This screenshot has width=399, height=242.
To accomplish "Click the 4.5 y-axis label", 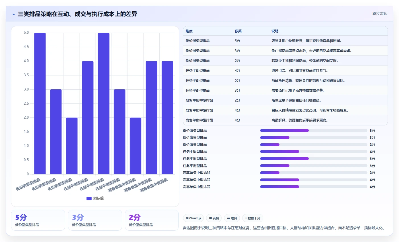I will 26,47.
